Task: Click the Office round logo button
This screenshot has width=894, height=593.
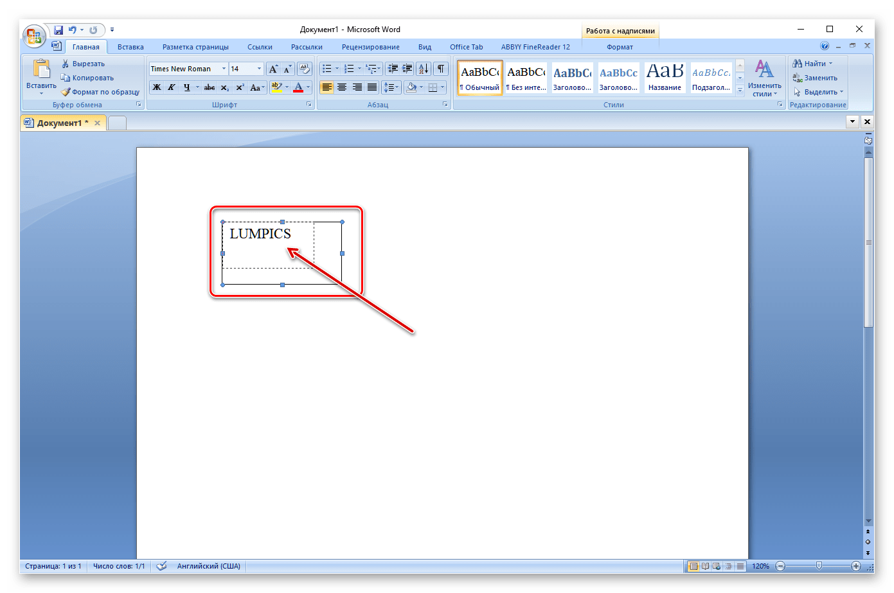Action: click(x=33, y=37)
